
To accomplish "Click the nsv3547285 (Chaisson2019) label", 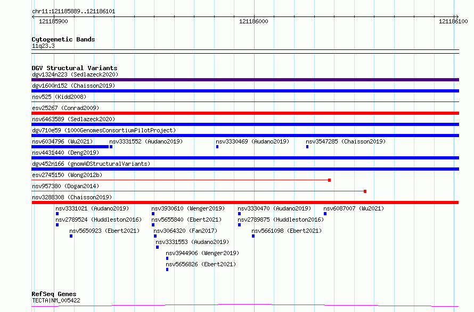I will pyautogui.click(x=346, y=141).
